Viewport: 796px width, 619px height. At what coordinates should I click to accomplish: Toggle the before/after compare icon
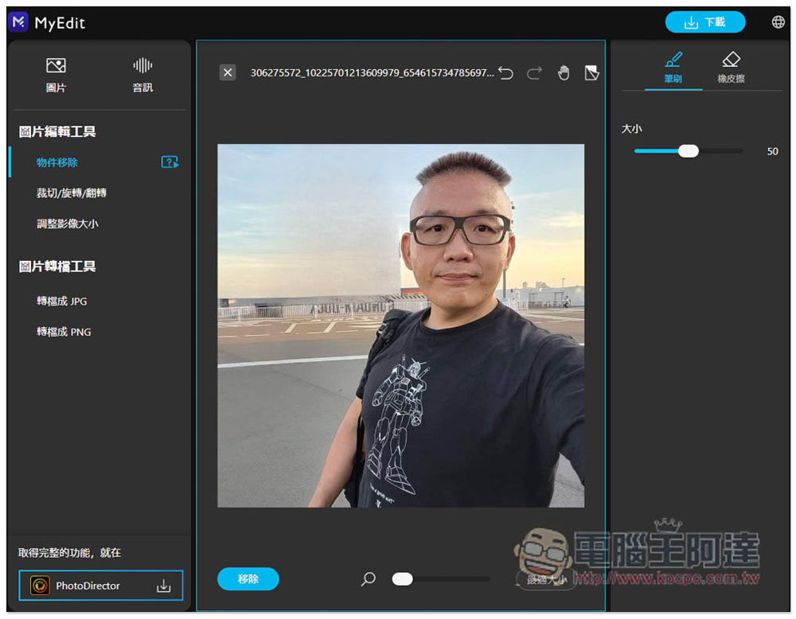(591, 73)
